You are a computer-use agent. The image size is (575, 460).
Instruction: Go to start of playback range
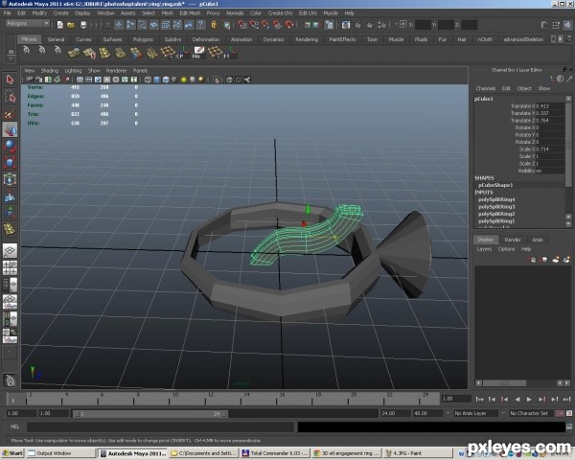click(479, 399)
